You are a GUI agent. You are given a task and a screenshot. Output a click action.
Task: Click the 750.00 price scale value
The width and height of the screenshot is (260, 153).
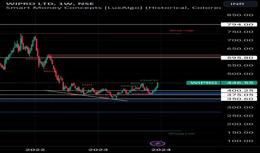click(240, 32)
